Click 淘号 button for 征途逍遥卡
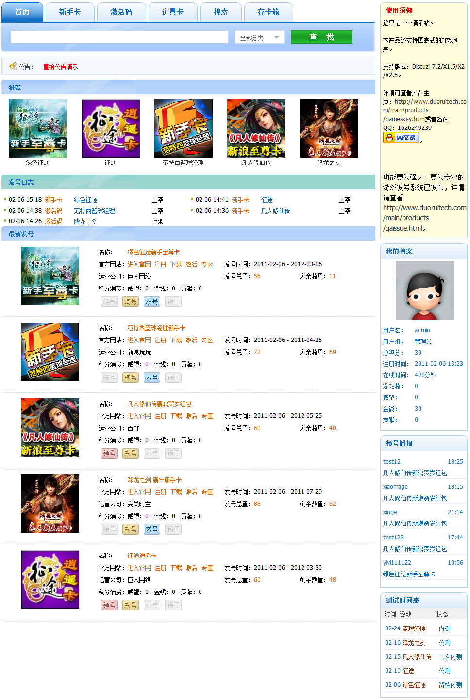Screen dimensions: 470x700 click(131, 605)
